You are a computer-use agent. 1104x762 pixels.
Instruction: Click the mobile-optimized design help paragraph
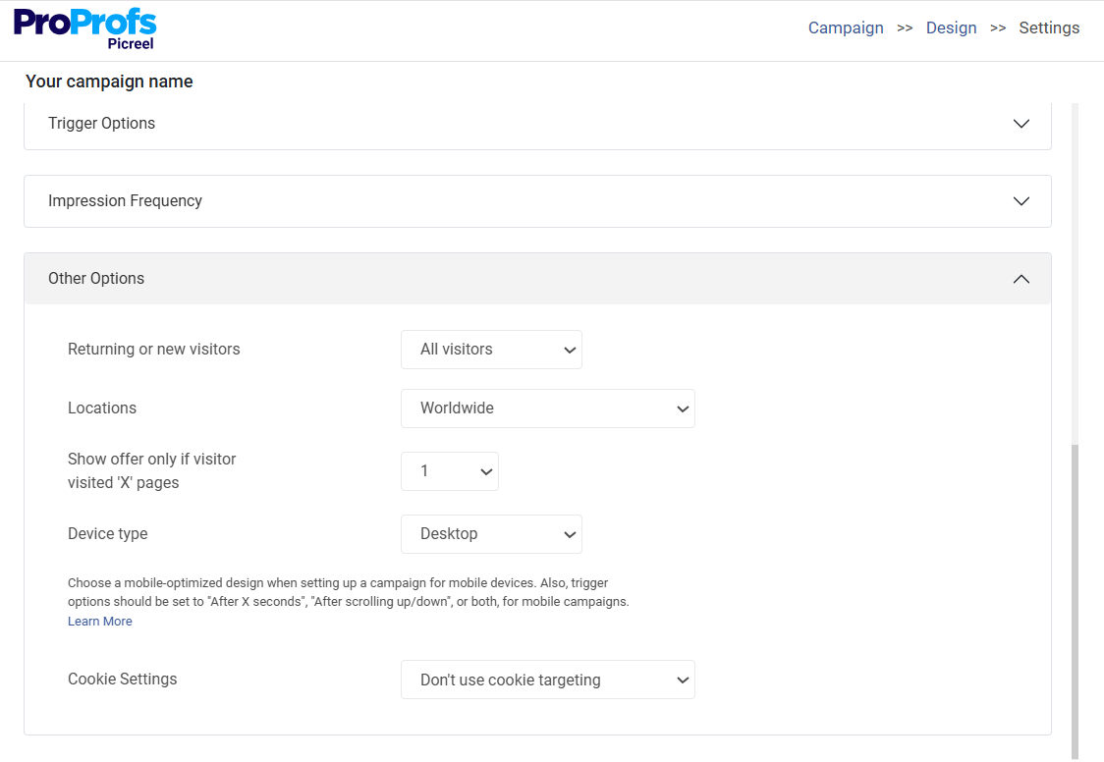point(349,592)
